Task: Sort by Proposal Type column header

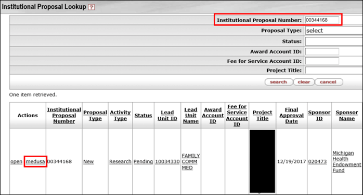Action: [95, 115]
